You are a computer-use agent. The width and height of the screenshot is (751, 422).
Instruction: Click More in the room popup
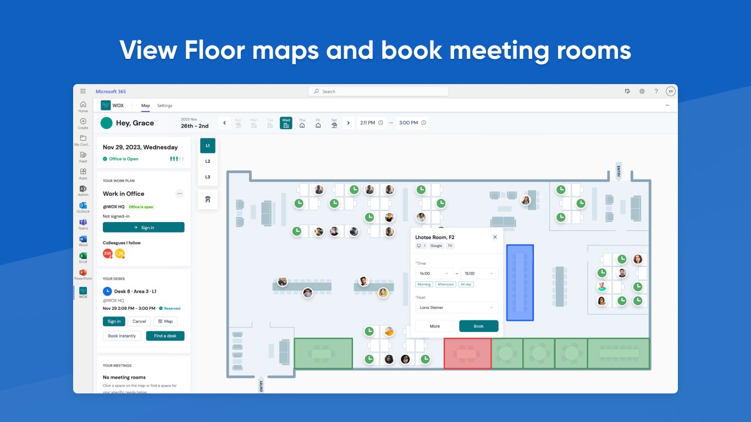pos(435,326)
